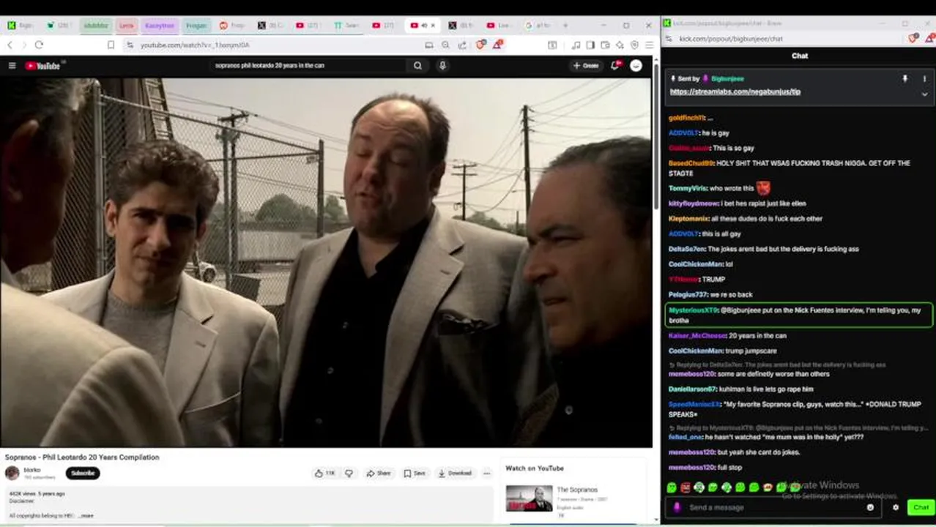Start voice search with microphone icon
This screenshot has width=936, height=527.
coord(442,65)
